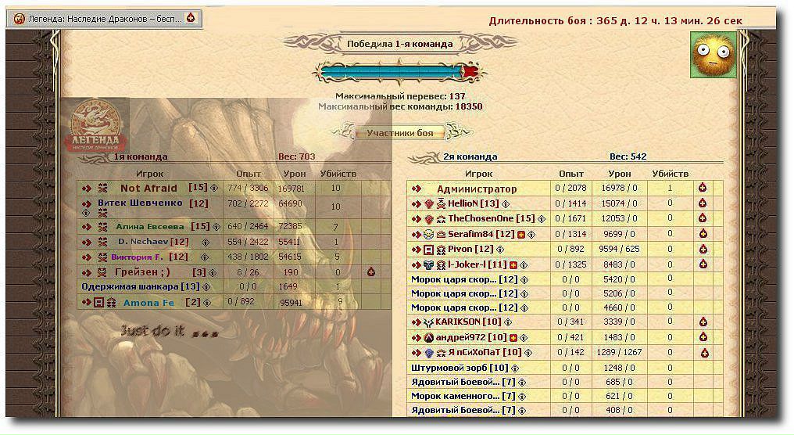Click the skull clan emblem before l-Joker-l
794x435 pixels.
[x=439, y=265]
